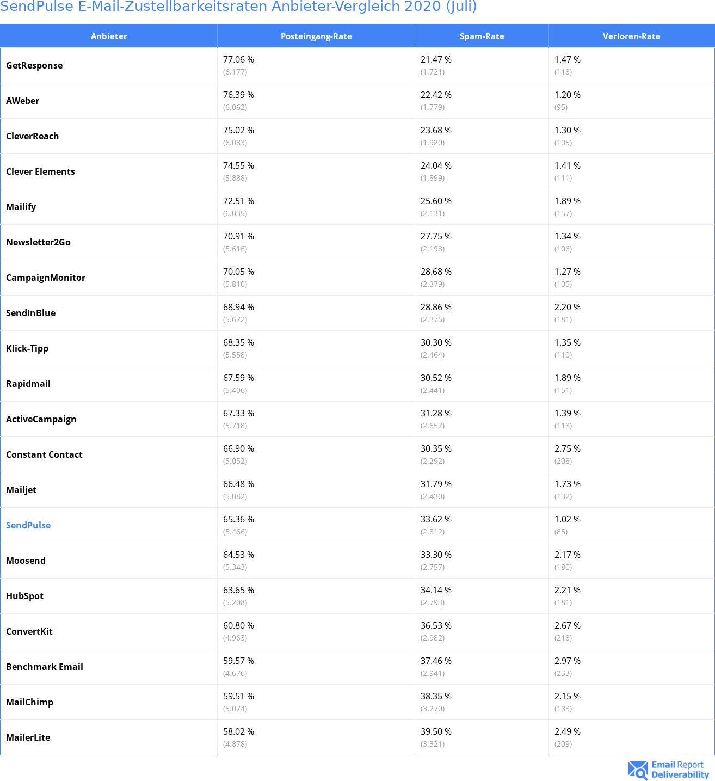Image resolution: width=715 pixels, height=781 pixels.
Task: Sort by Posteingang-Rate column header
Action: [x=316, y=36]
